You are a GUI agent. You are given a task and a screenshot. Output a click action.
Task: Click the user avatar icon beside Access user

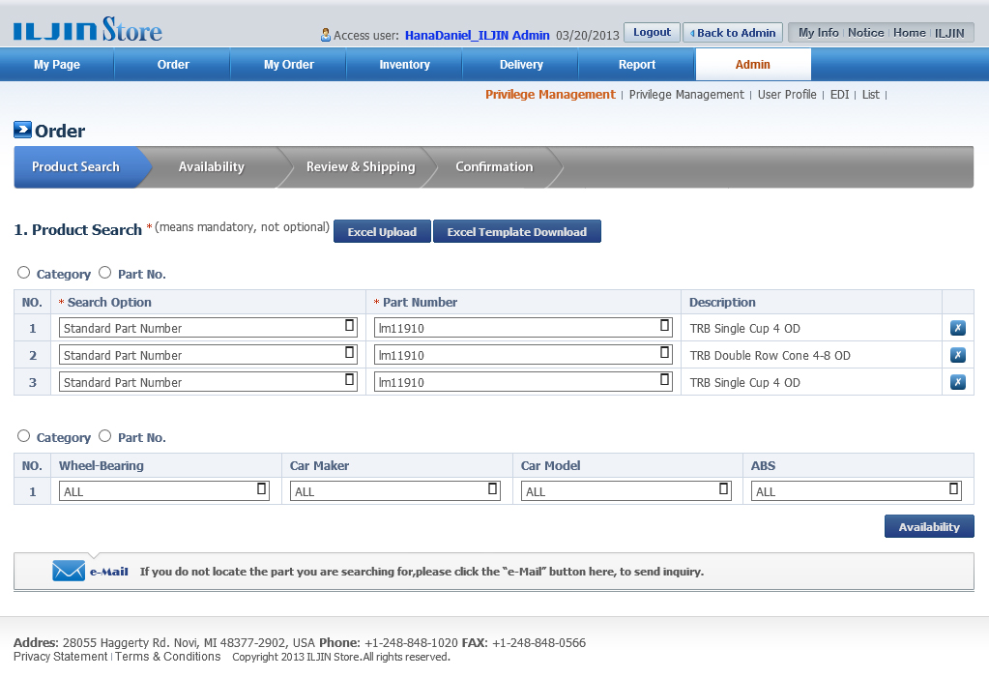click(x=326, y=35)
